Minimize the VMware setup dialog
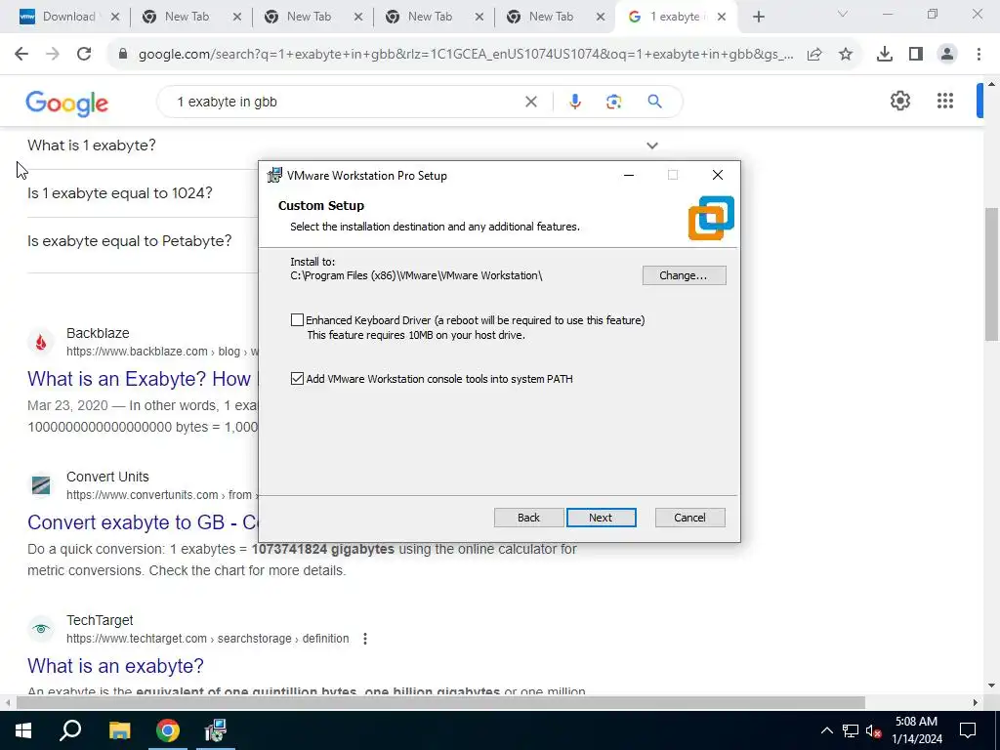This screenshot has width=1000, height=750. point(629,176)
